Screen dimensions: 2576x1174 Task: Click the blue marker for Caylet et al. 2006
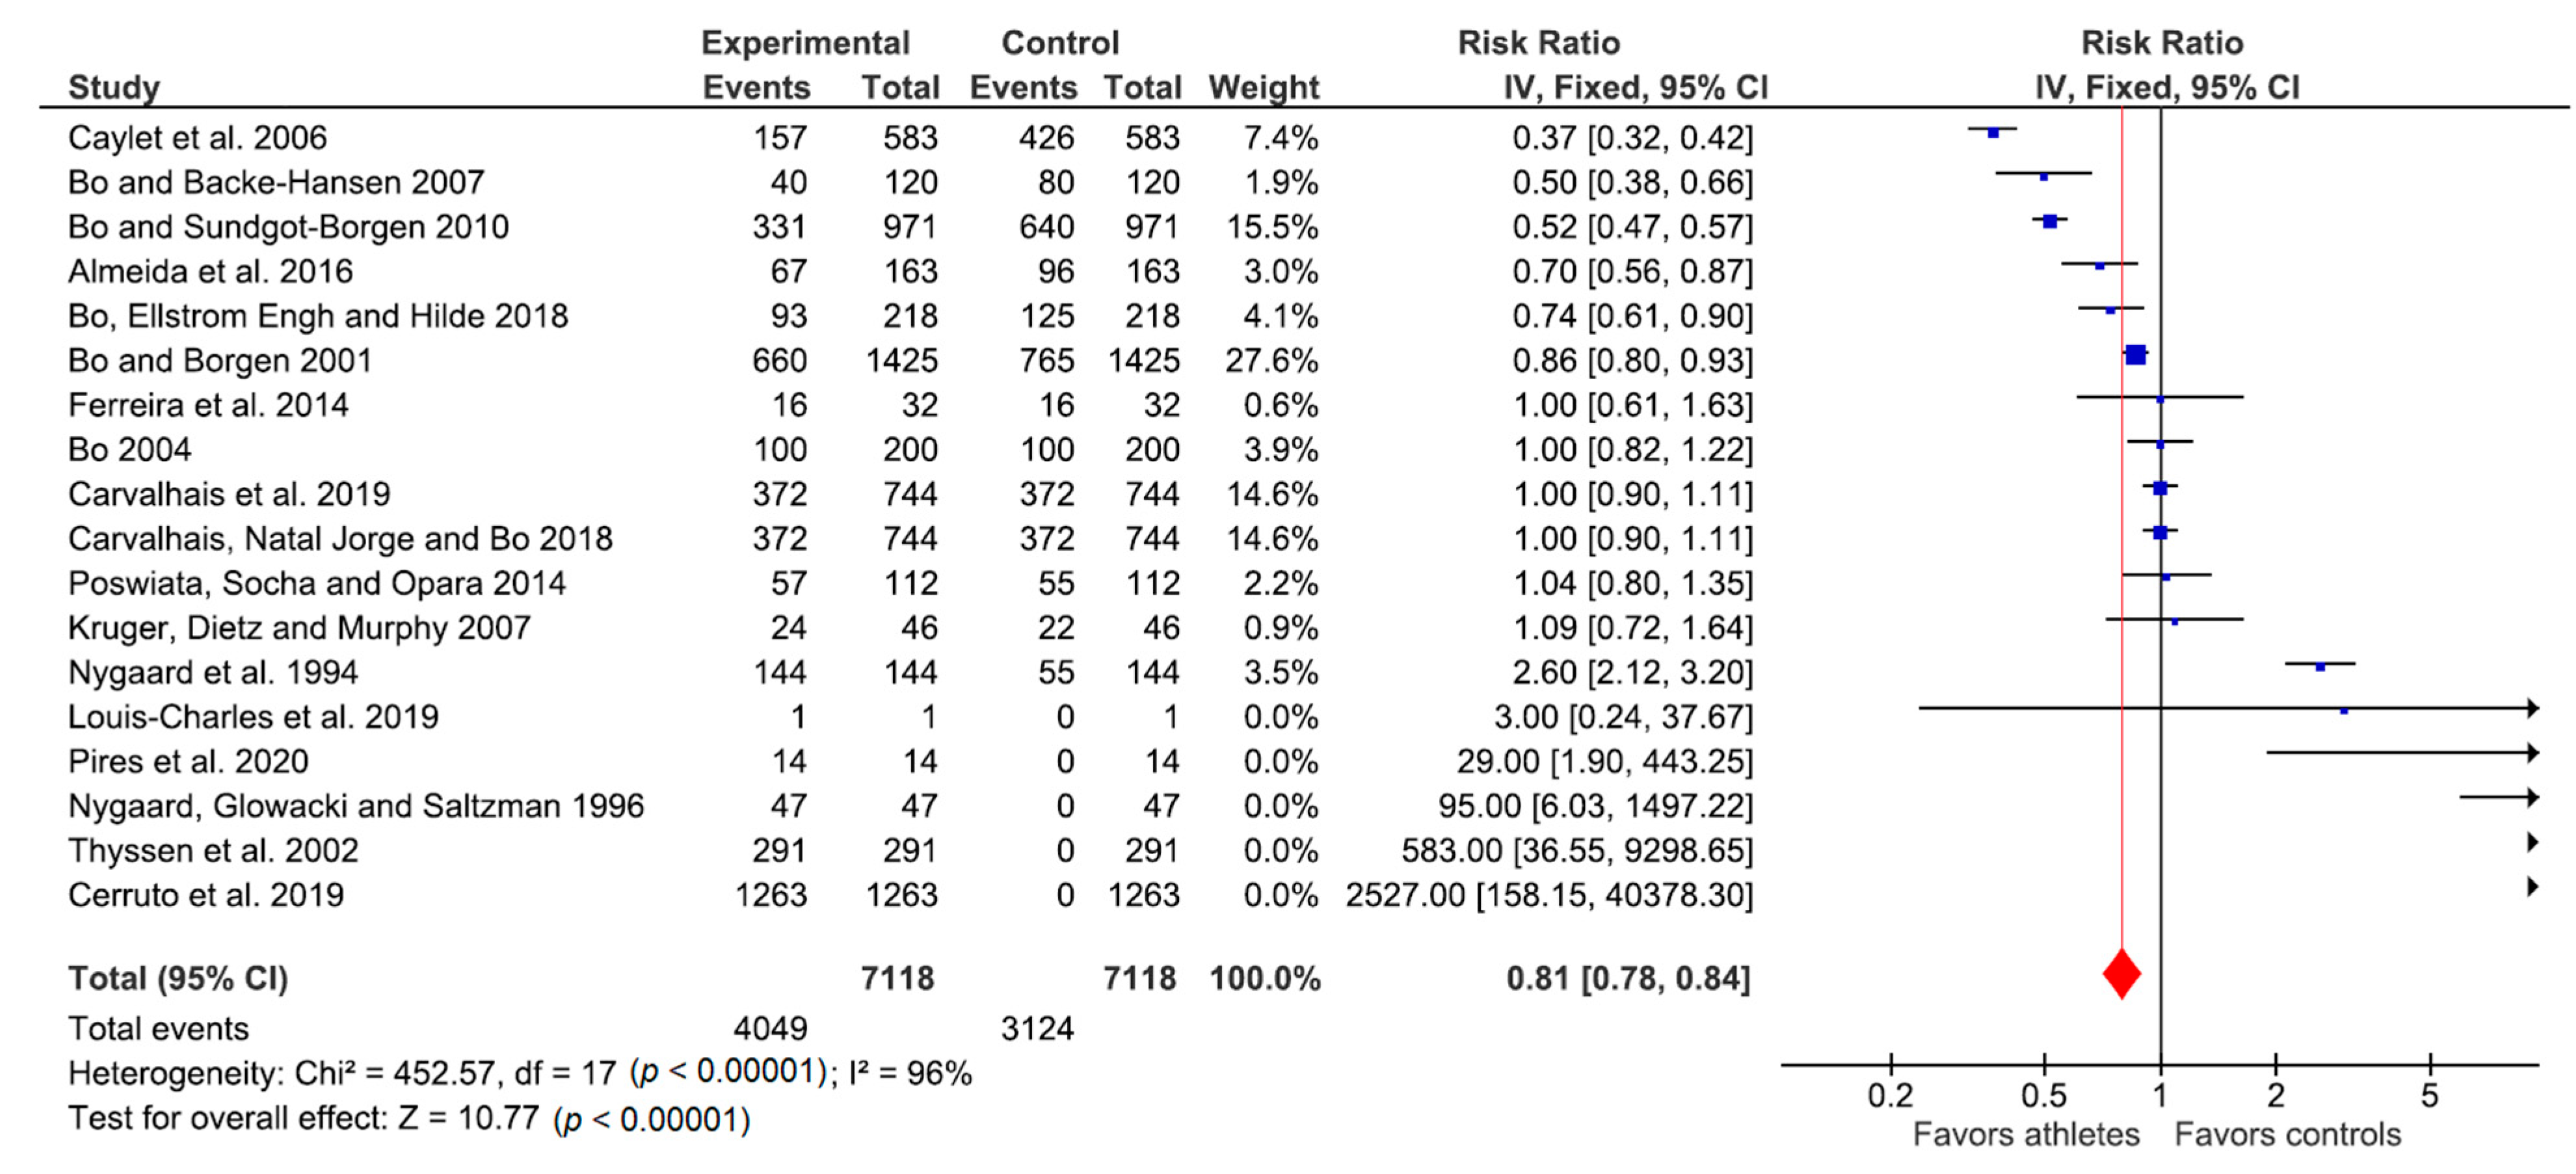pyautogui.click(x=1992, y=132)
